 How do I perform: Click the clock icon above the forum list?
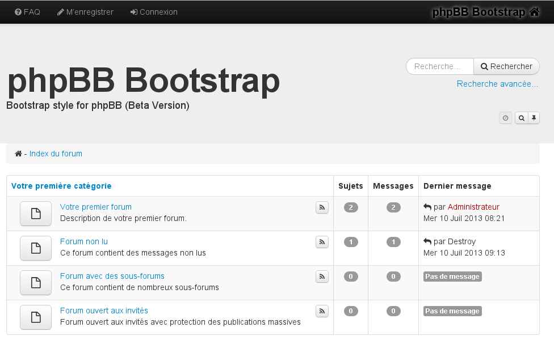(x=505, y=118)
